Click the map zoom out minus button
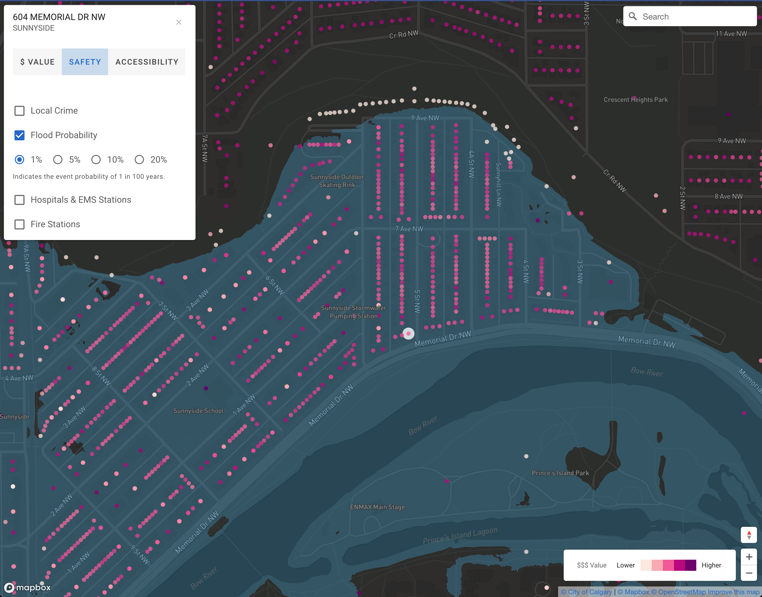762x597 pixels. 749,573
